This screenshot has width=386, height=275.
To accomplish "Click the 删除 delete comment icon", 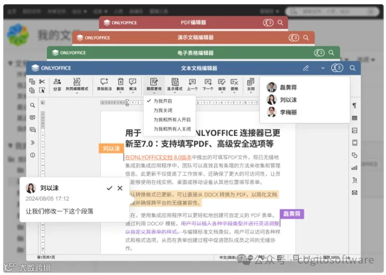I will [x=120, y=81].
